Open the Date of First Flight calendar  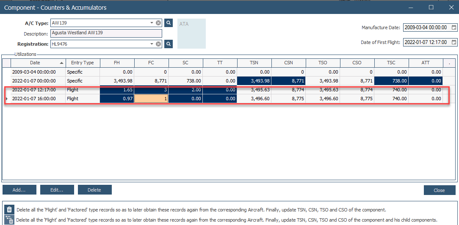pos(454,42)
